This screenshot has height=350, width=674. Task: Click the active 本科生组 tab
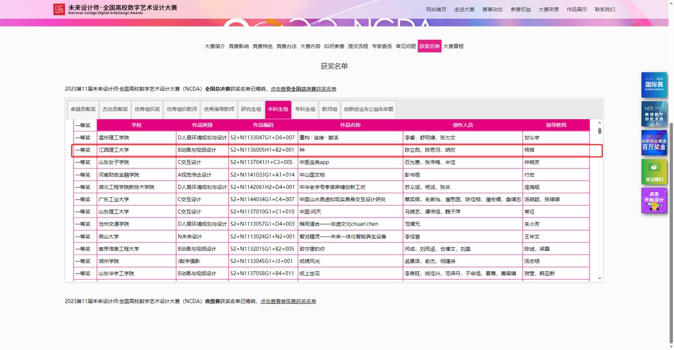tap(279, 109)
